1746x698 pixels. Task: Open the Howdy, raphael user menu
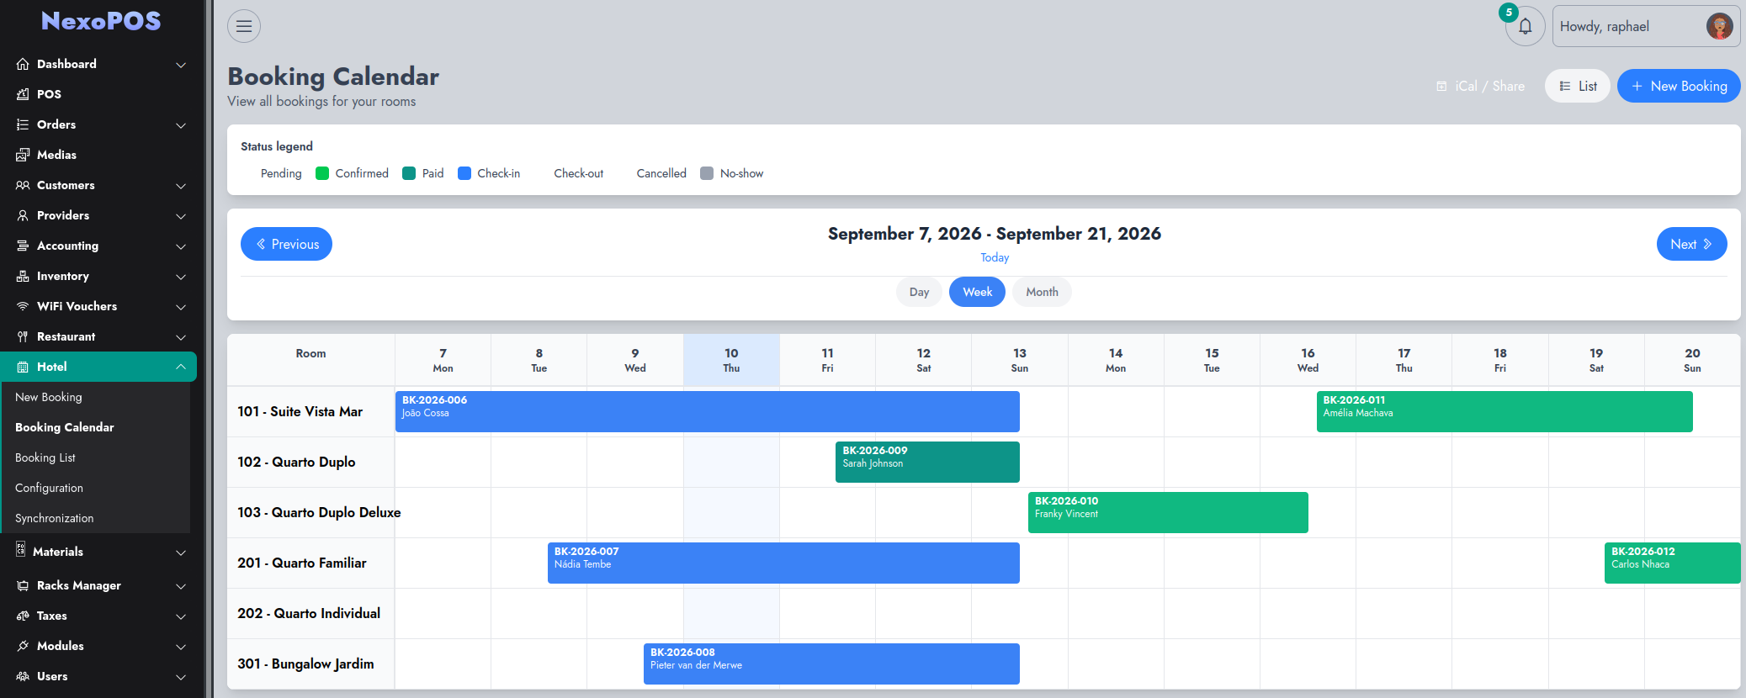[1646, 26]
